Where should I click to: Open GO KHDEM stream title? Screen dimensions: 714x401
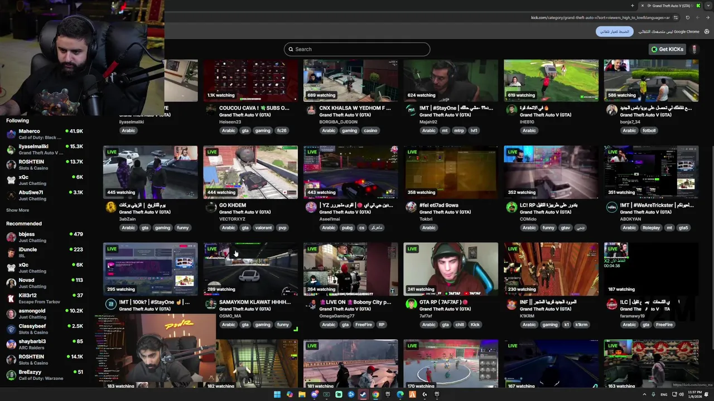point(233,205)
